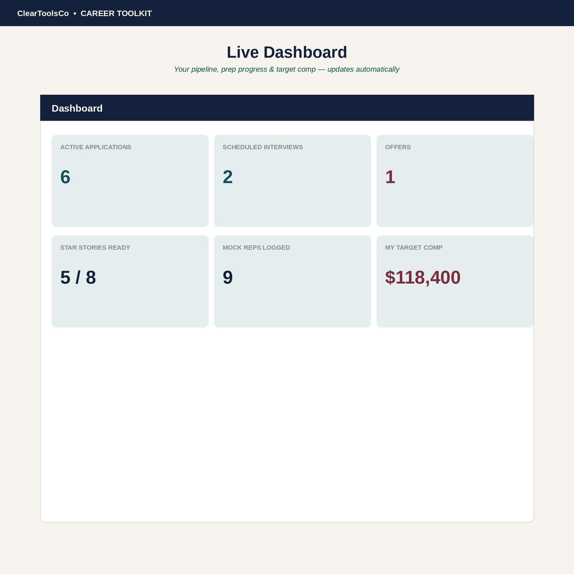Click the 5 / 8 stories value
The image size is (574, 574).
(x=78, y=277)
